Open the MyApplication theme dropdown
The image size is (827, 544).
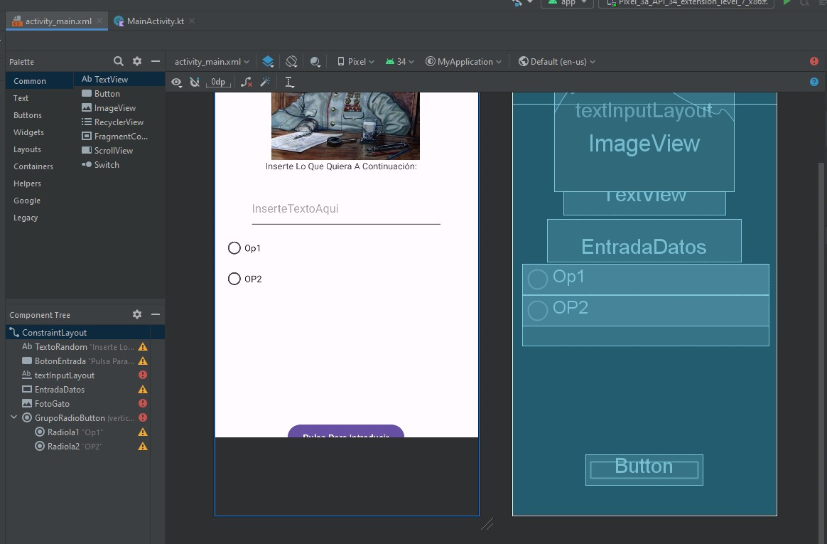point(463,62)
